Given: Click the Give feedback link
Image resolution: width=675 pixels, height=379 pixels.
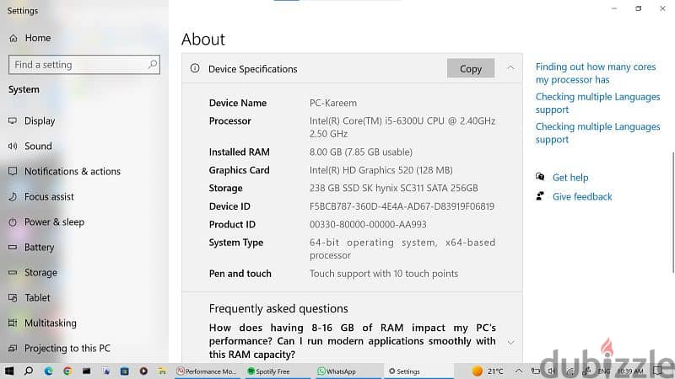Looking at the screenshot, I should pos(582,197).
